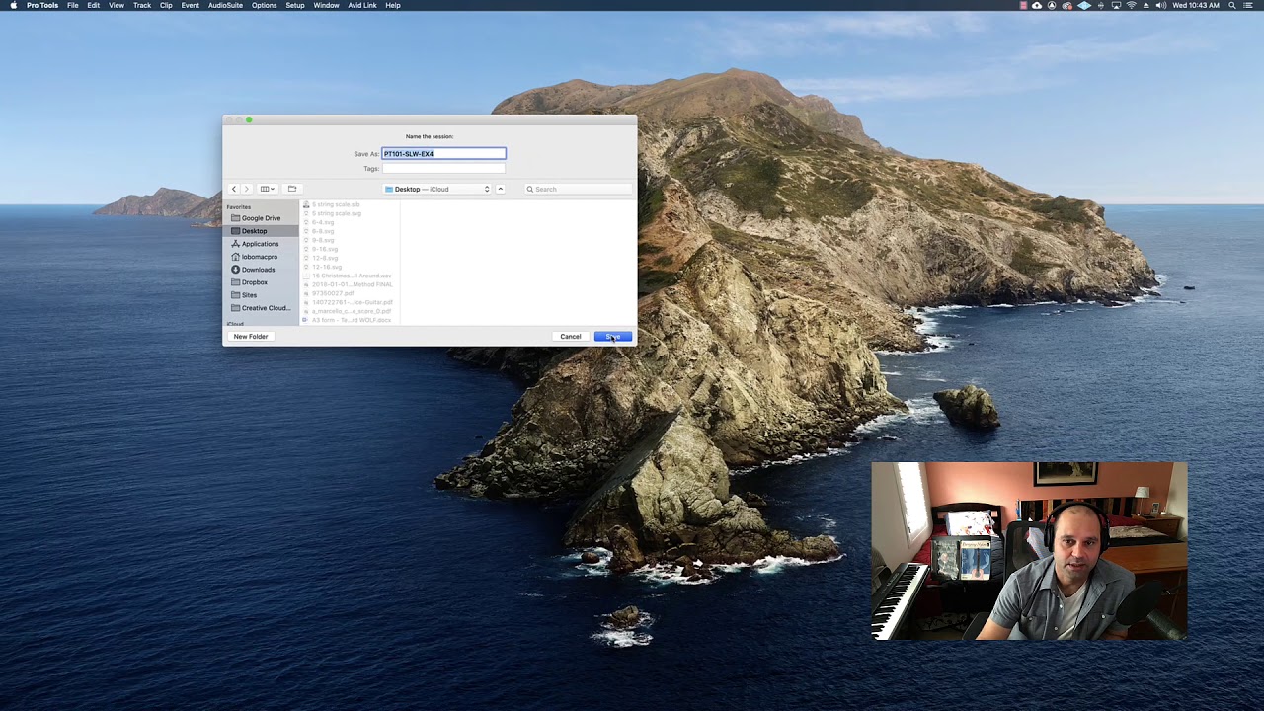Image resolution: width=1264 pixels, height=711 pixels.
Task: Click the new folder toolbar icon
Action: click(x=292, y=189)
